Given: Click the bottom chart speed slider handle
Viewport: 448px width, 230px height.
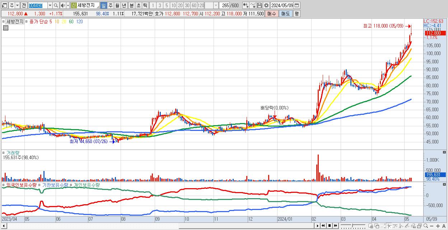Looking at the screenshot, I should pyautogui.click(x=352, y=226).
